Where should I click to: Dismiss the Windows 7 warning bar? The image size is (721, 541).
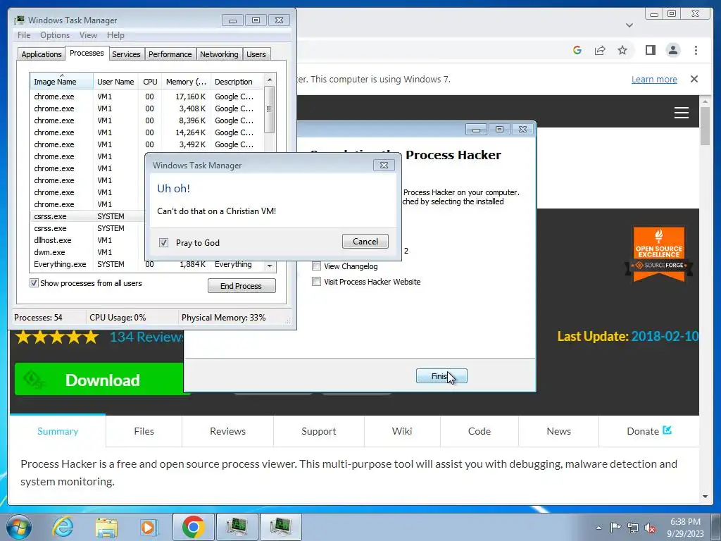pos(694,79)
